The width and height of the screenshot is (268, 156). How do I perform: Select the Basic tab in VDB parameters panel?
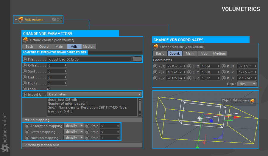point(29,47)
